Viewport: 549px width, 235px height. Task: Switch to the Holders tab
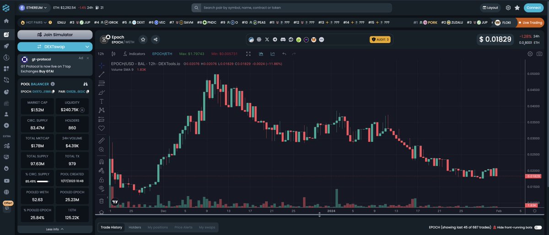pyautogui.click(x=135, y=227)
